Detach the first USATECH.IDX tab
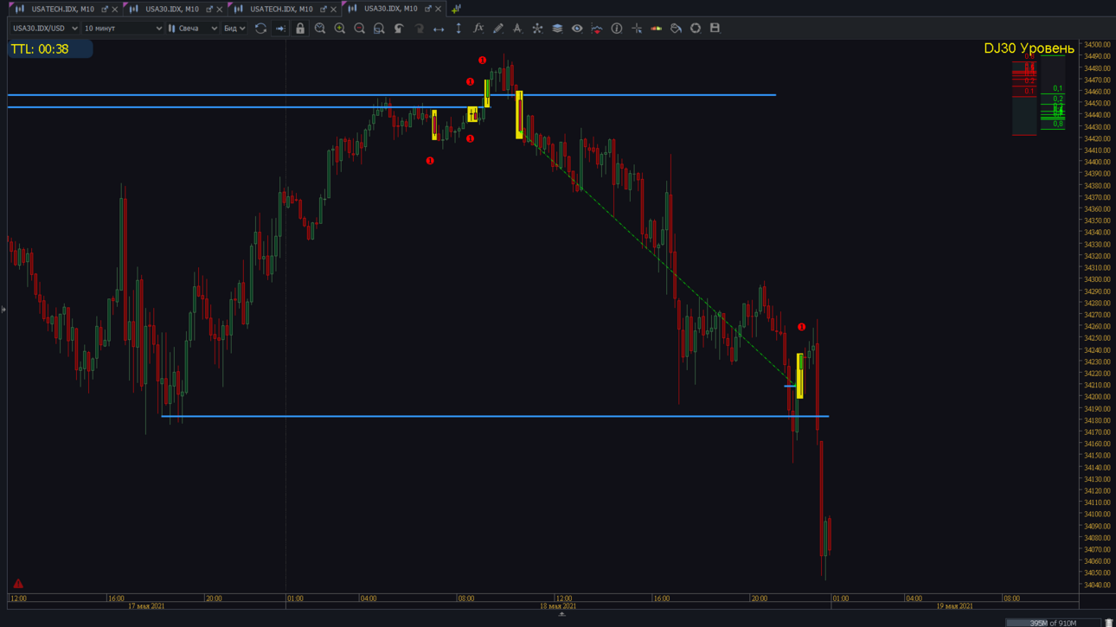 click(105, 9)
